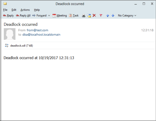Click the move to folder icon
The width and height of the screenshot is (156, 121).
pos(89,15)
